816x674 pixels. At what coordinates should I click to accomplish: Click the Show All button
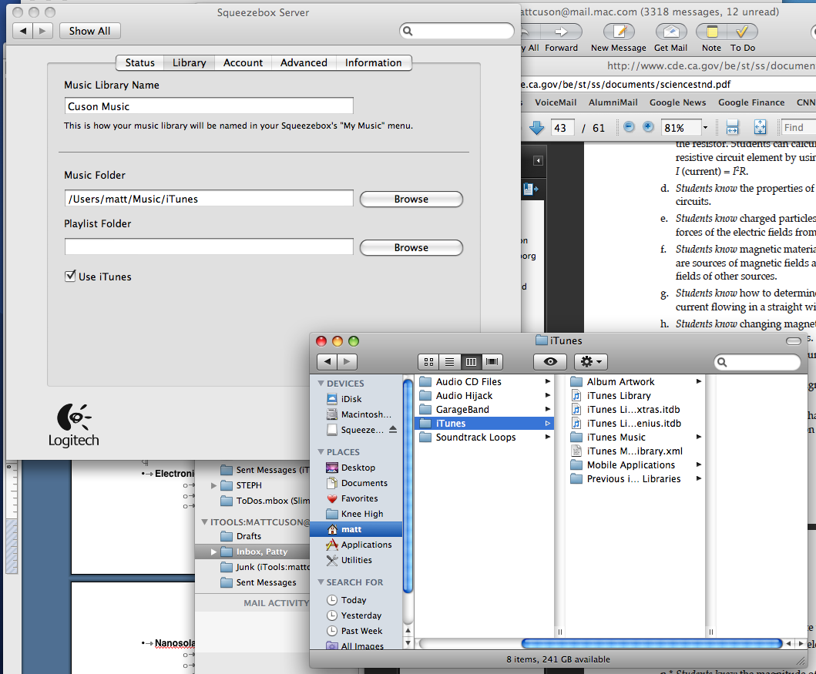[x=89, y=31]
